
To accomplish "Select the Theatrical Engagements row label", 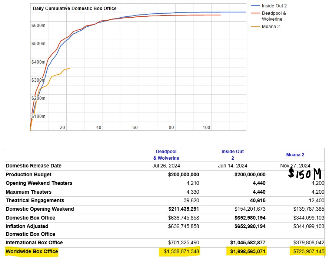I will click(35, 200).
